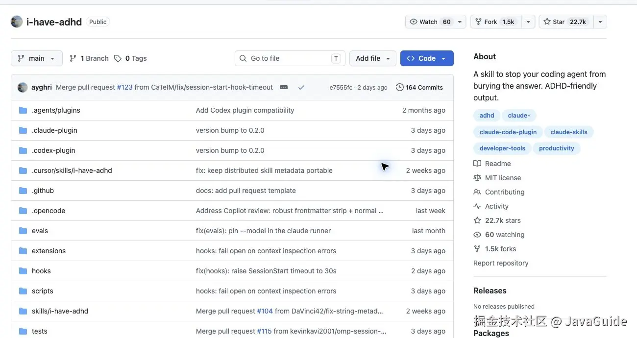Open the MIT license link
Image resolution: width=637 pixels, height=338 pixels.
coord(497,178)
